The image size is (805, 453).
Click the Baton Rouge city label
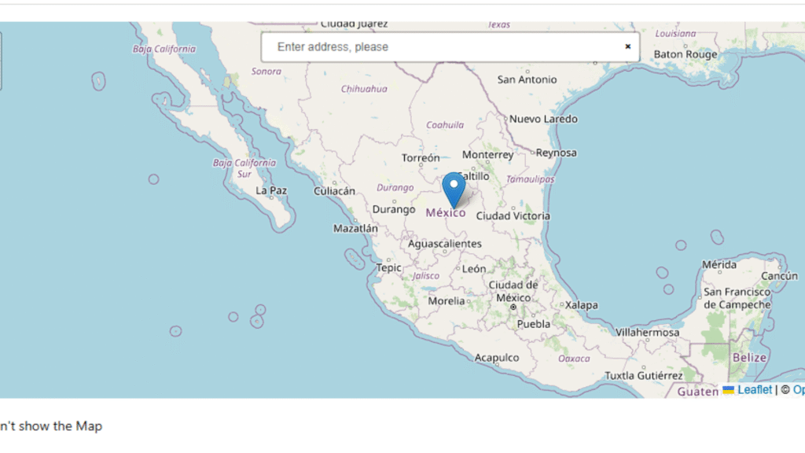(686, 54)
